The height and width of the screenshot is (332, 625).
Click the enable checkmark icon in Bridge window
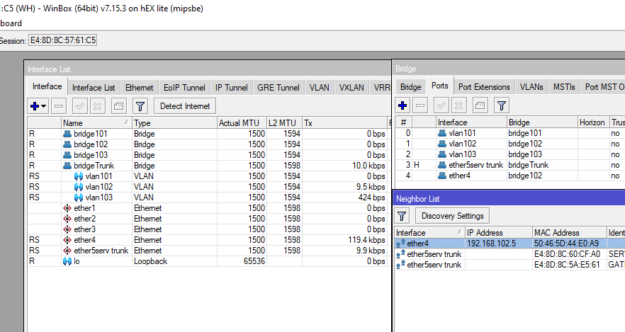pyautogui.click(x=441, y=105)
